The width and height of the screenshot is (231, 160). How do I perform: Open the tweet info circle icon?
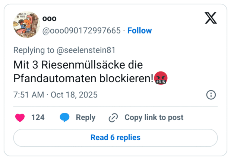[211, 95]
